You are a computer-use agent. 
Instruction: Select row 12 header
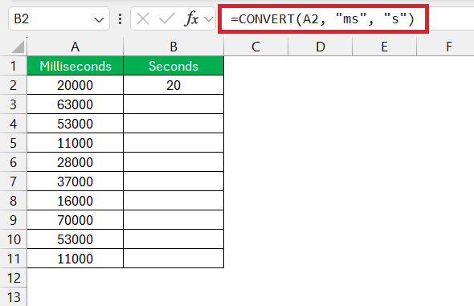pos(13,278)
